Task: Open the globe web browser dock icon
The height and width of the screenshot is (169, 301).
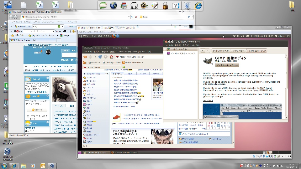Action: [114, 5]
